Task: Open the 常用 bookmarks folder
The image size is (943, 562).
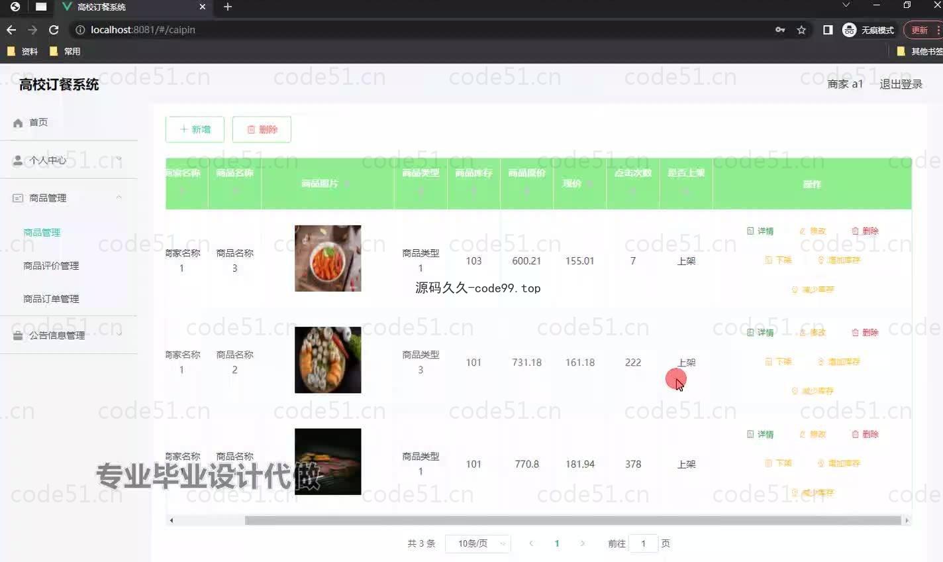Action: (x=65, y=51)
